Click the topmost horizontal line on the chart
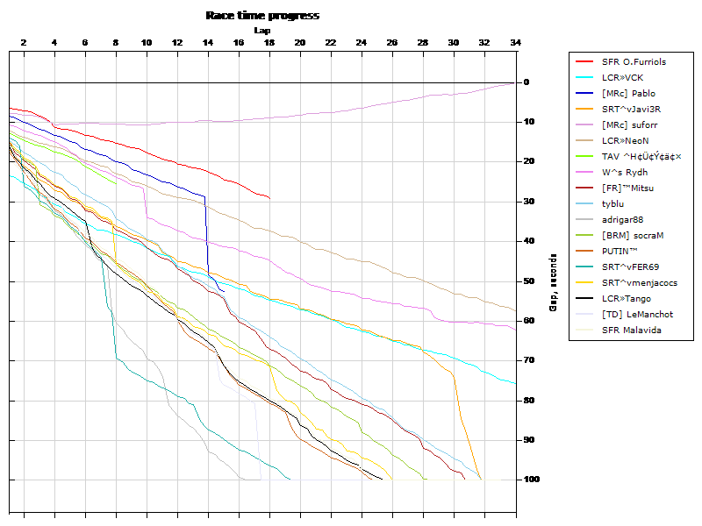This screenshot has width=702, height=526. (x=263, y=83)
